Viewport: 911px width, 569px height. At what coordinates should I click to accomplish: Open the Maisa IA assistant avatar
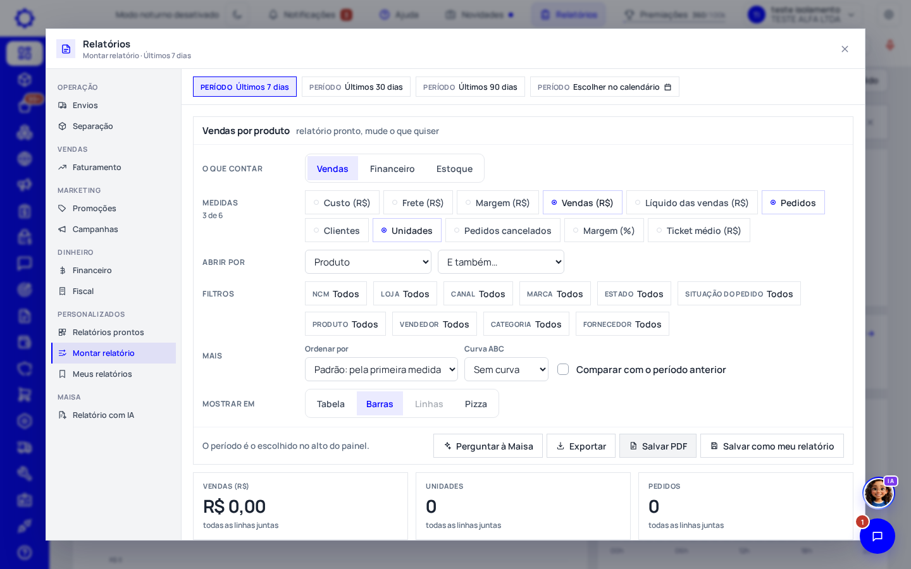[879, 493]
